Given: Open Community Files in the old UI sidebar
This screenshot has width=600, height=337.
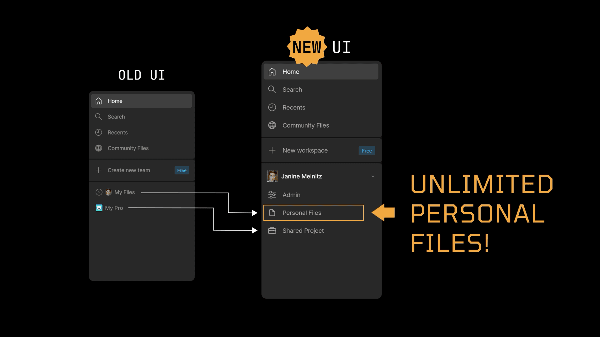Looking at the screenshot, I should (128, 148).
